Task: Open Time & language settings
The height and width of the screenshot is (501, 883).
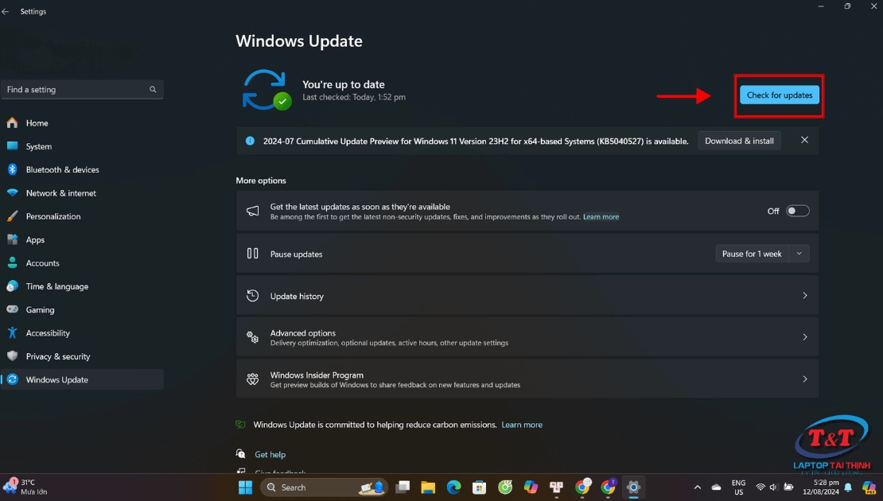Action: pos(82,286)
